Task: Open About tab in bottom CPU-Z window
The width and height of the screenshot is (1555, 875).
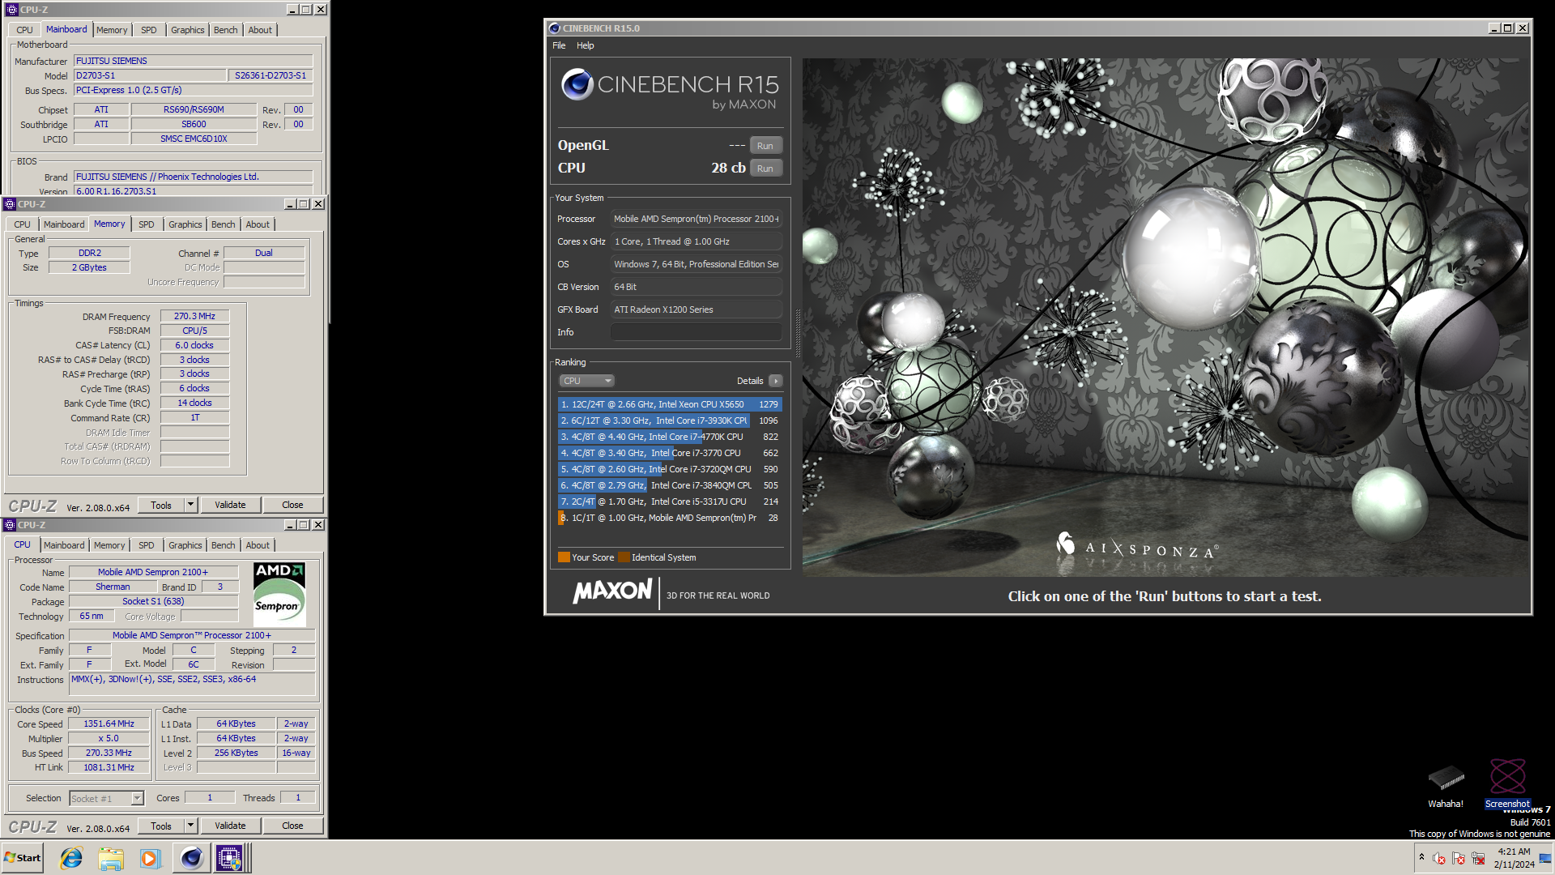Action: pos(258,545)
